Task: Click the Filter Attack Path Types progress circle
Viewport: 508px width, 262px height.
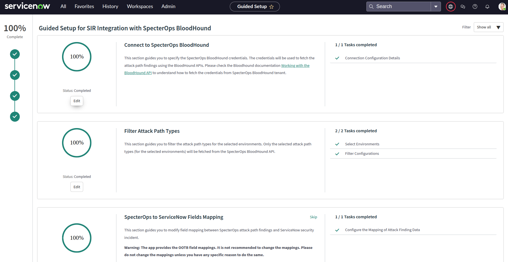Action: pyautogui.click(x=77, y=143)
